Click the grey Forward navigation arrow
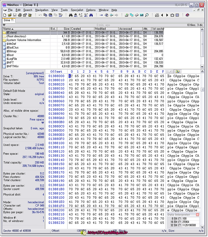This screenshot has height=237, width=208. (116, 15)
